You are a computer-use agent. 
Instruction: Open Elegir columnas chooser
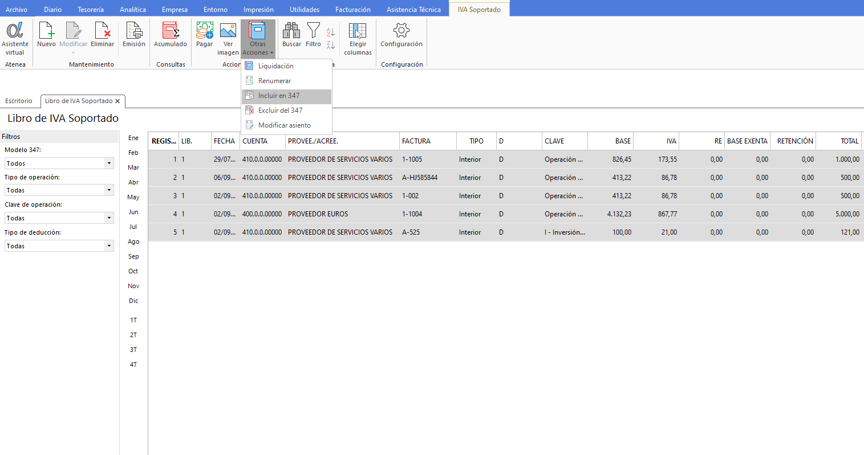click(x=358, y=39)
